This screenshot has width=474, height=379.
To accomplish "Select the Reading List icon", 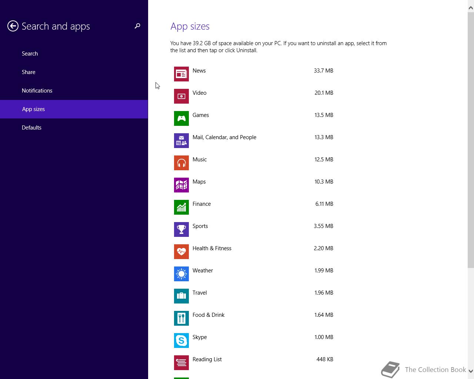I will click(181, 363).
